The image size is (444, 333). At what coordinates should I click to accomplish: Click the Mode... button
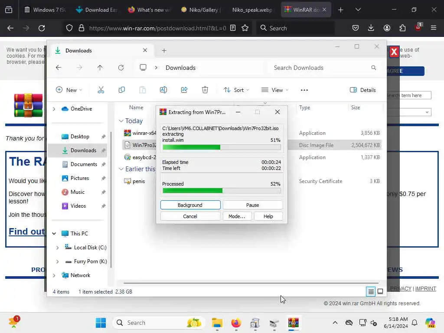click(237, 216)
